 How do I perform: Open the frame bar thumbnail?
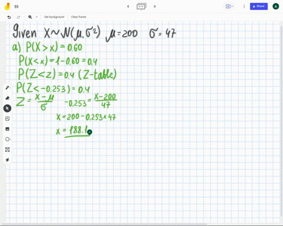[x=141, y=6]
